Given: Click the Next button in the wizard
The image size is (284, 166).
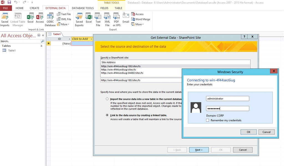Looking at the screenshot, I should point(199,150).
